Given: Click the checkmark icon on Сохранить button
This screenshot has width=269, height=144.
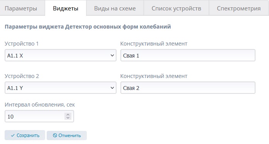Looking at the screenshot, I should [x=13, y=136].
